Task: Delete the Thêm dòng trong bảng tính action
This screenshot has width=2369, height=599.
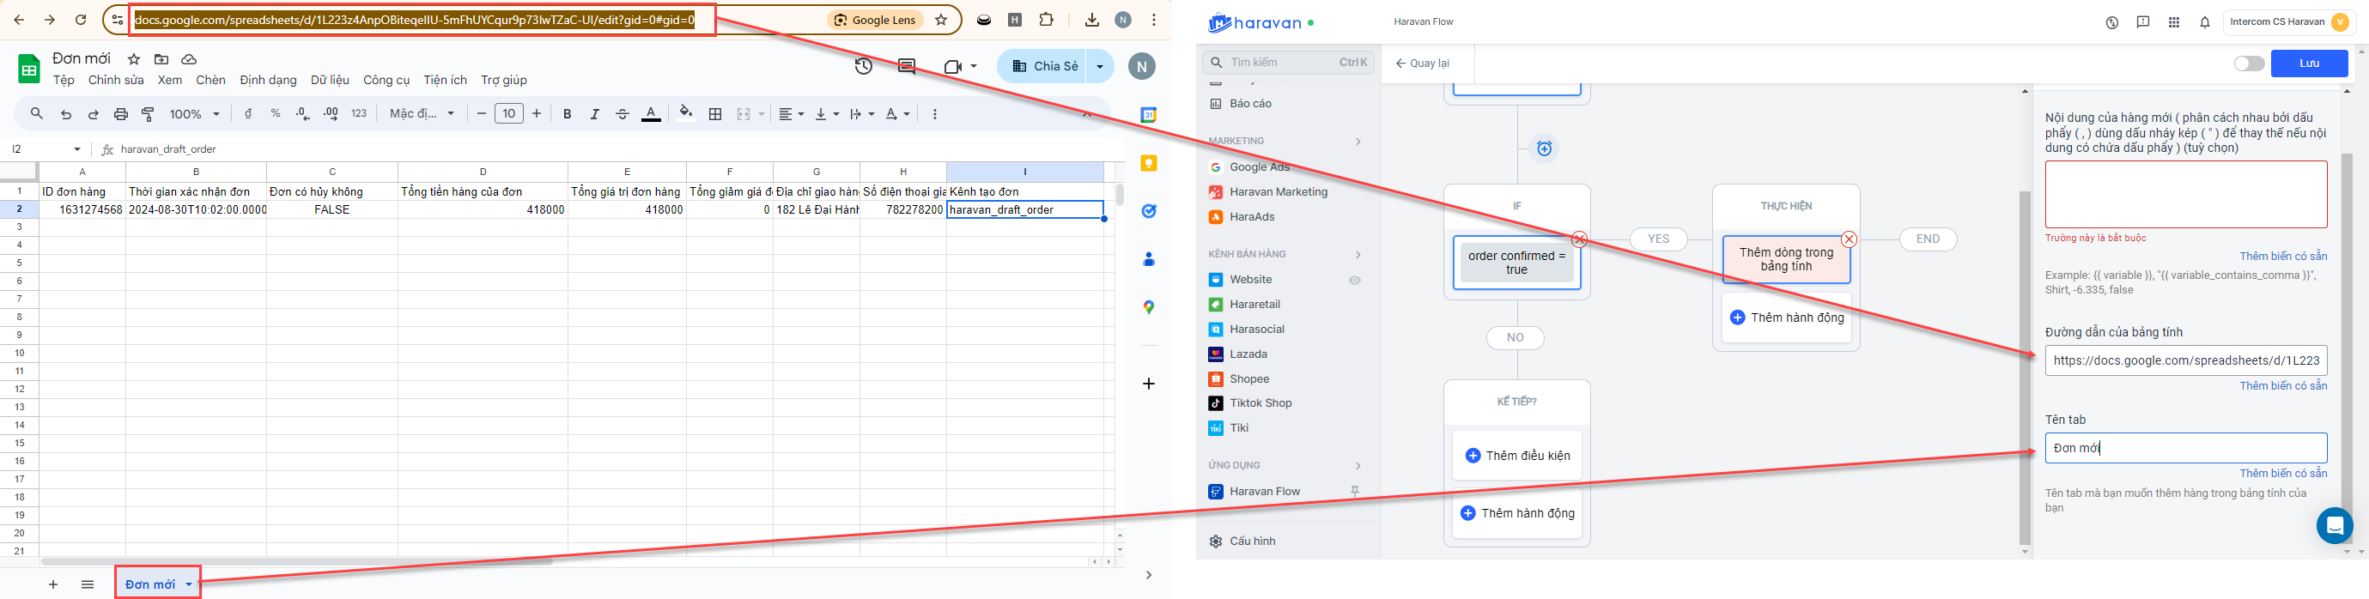Action: click(1849, 239)
